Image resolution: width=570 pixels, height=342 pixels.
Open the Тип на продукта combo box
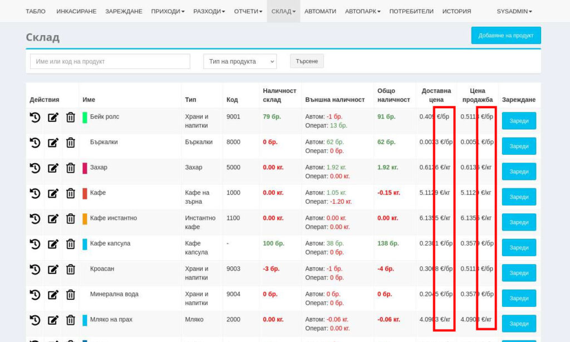pos(240,61)
